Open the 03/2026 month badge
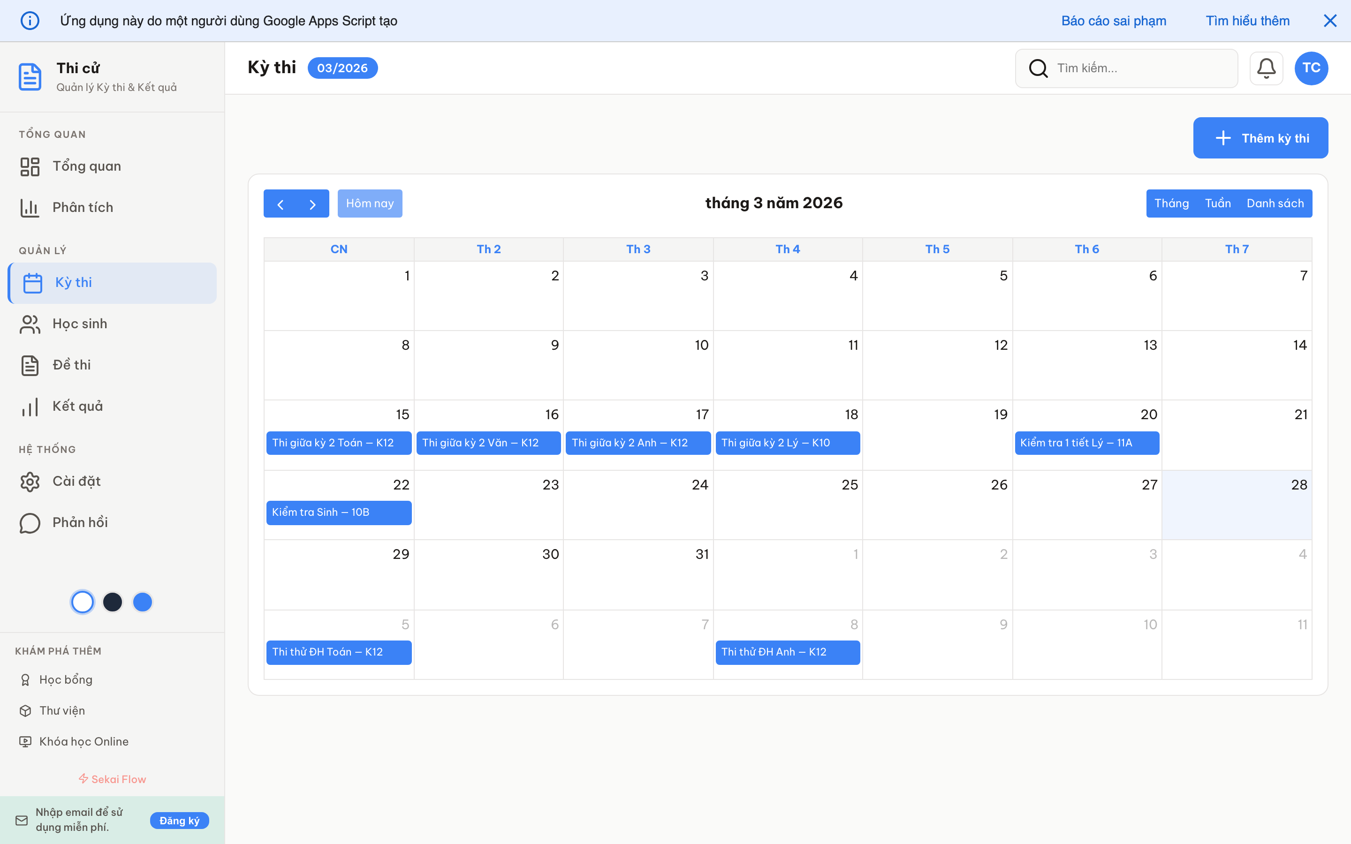This screenshot has width=1351, height=844. pyautogui.click(x=342, y=68)
